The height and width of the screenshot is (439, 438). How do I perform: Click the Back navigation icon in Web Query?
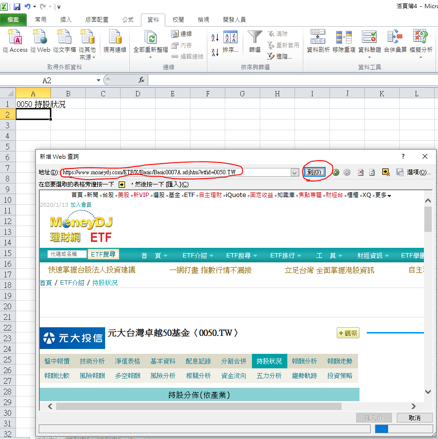[336, 172]
